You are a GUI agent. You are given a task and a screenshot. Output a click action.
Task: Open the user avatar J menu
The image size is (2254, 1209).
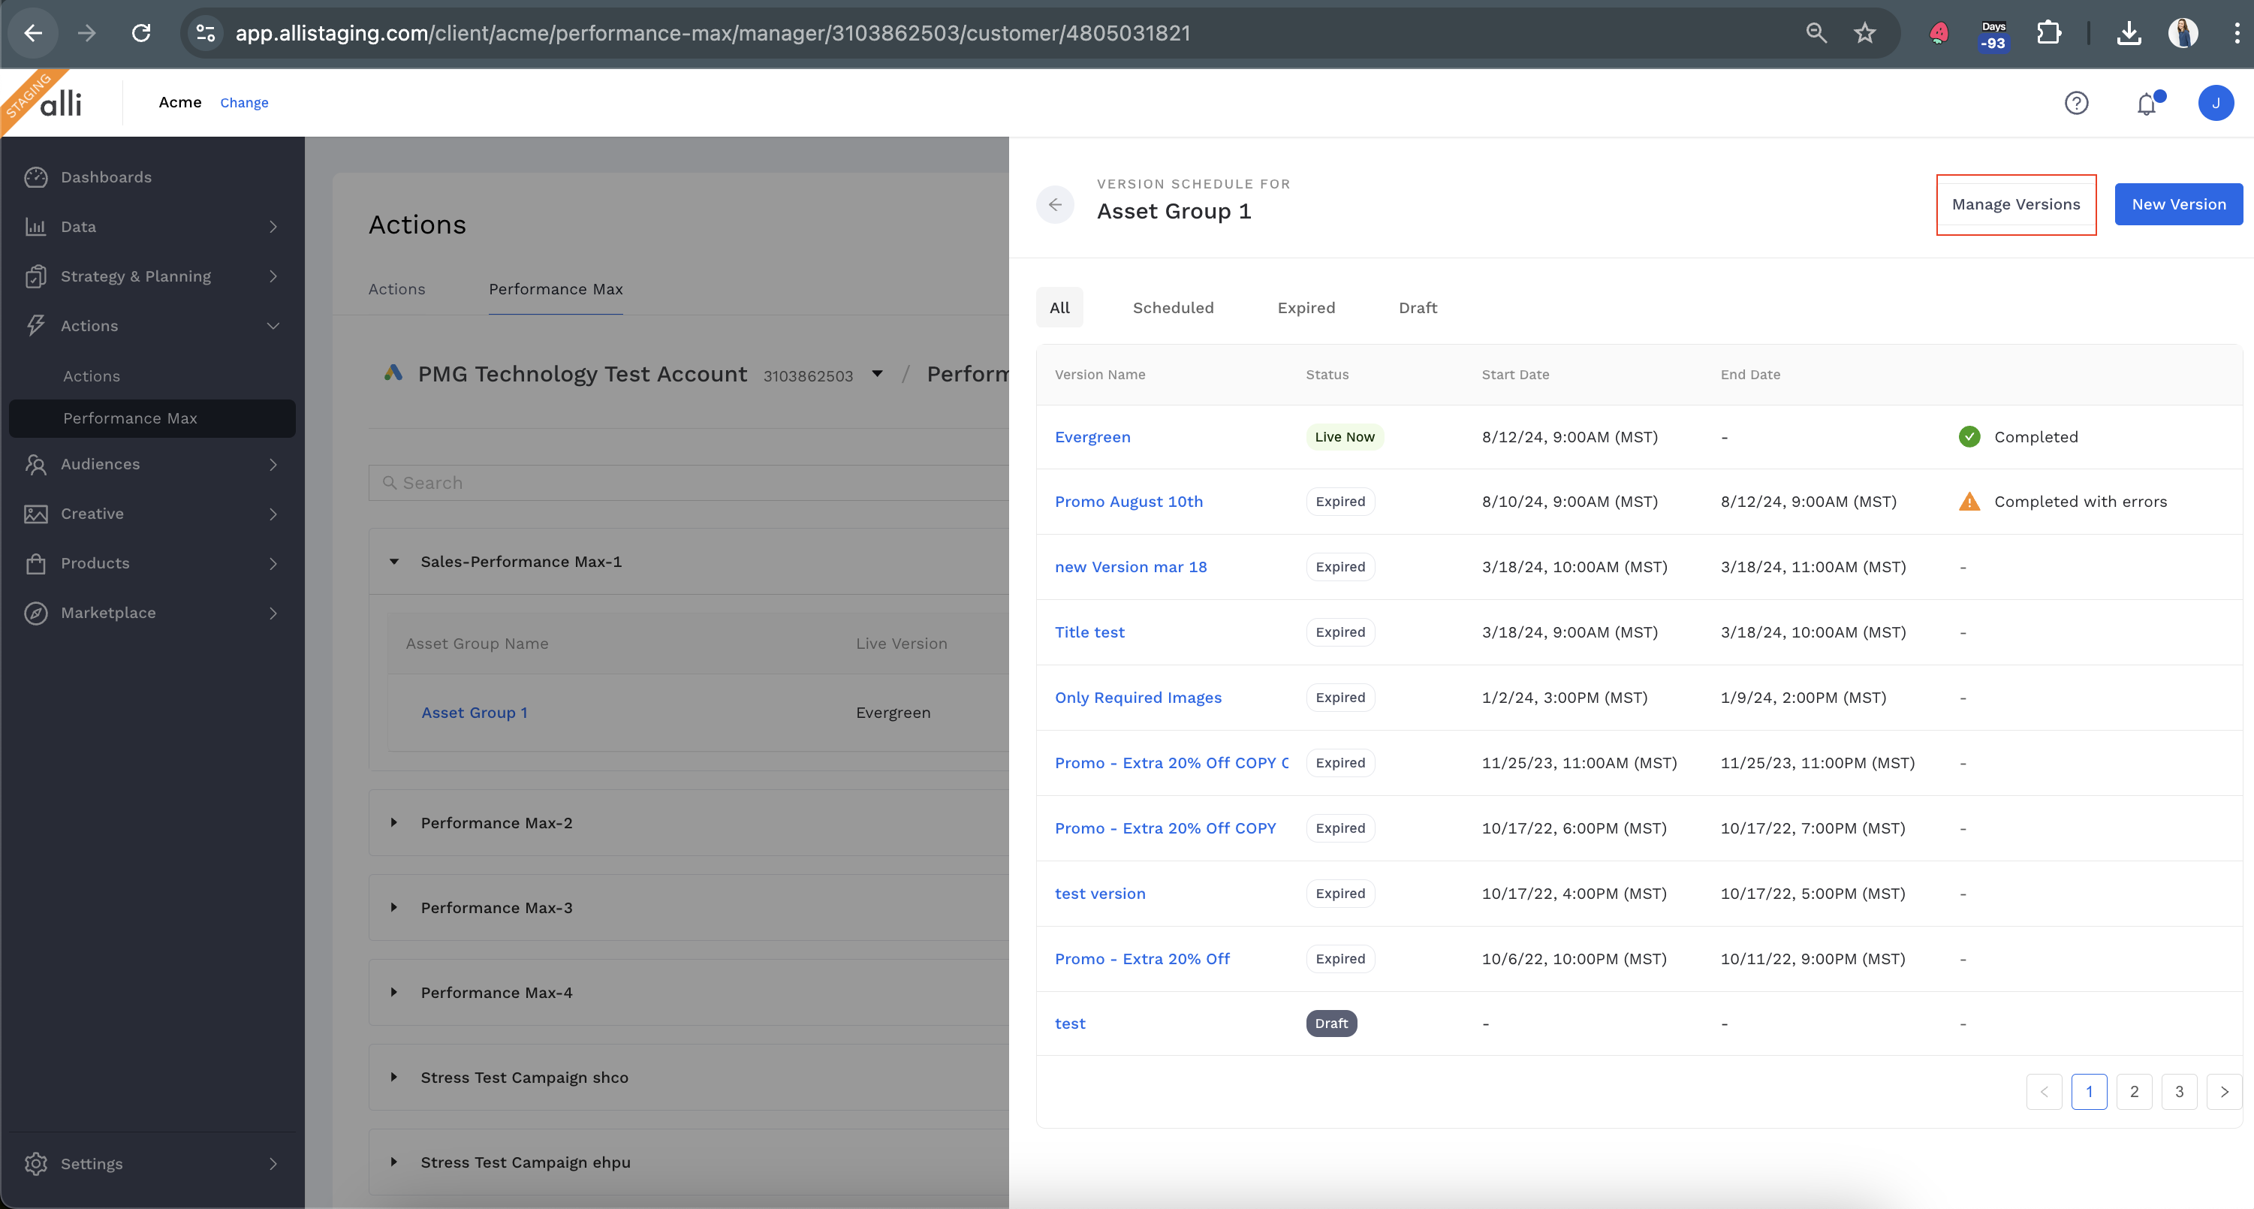pos(2215,103)
